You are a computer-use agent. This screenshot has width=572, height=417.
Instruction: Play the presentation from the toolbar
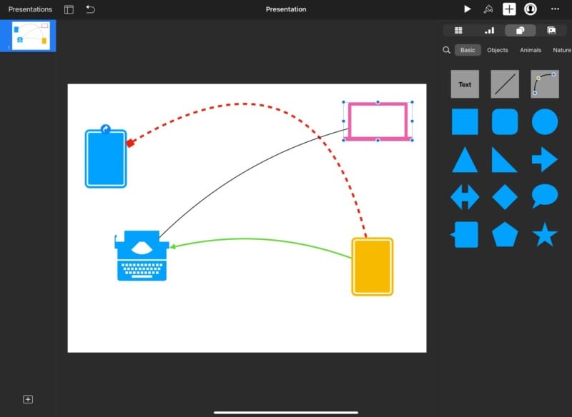pyautogui.click(x=467, y=9)
